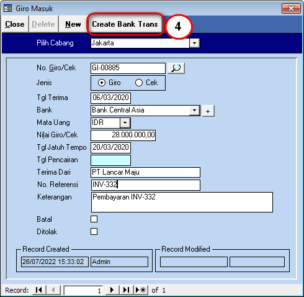The image size is (304, 297).
Task: Click the plus button next to Bank
Action: [x=208, y=111]
